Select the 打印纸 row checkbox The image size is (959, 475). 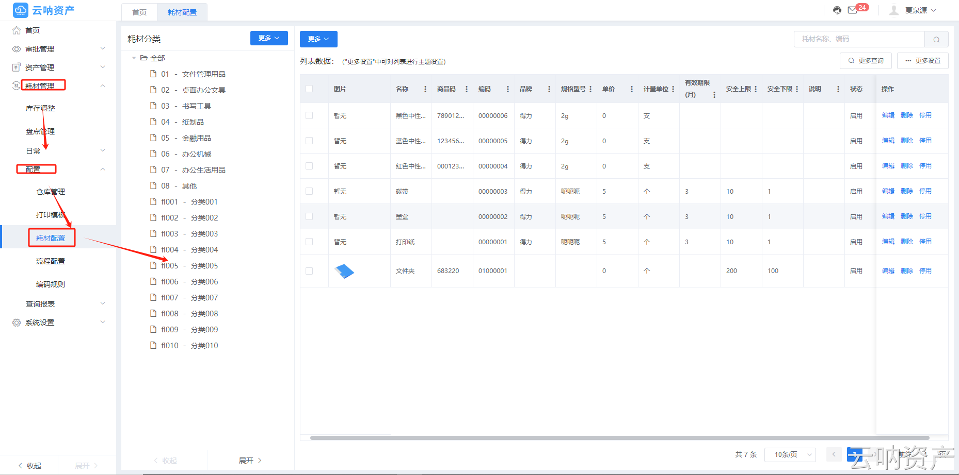tap(309, 242)
